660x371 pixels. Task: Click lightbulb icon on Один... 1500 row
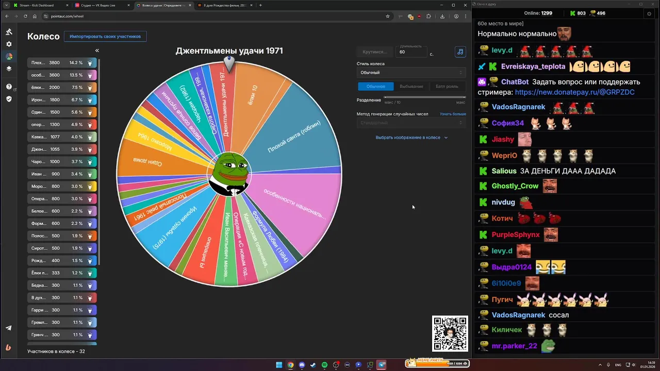[90, 112]
